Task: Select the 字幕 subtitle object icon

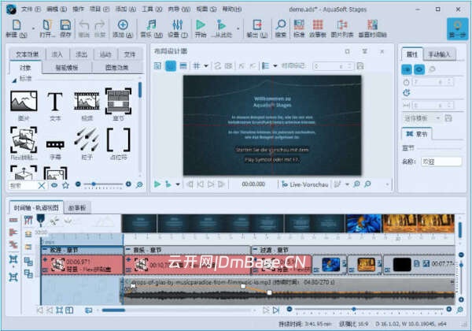Action: pyautogui.click(x=55, y=149)
